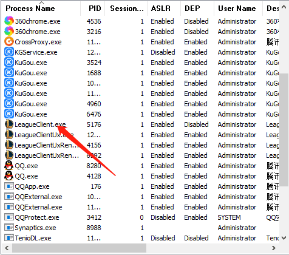
Task: Select the QQ.exe penguin icon PID 8280
Action: tap(9, 166)
